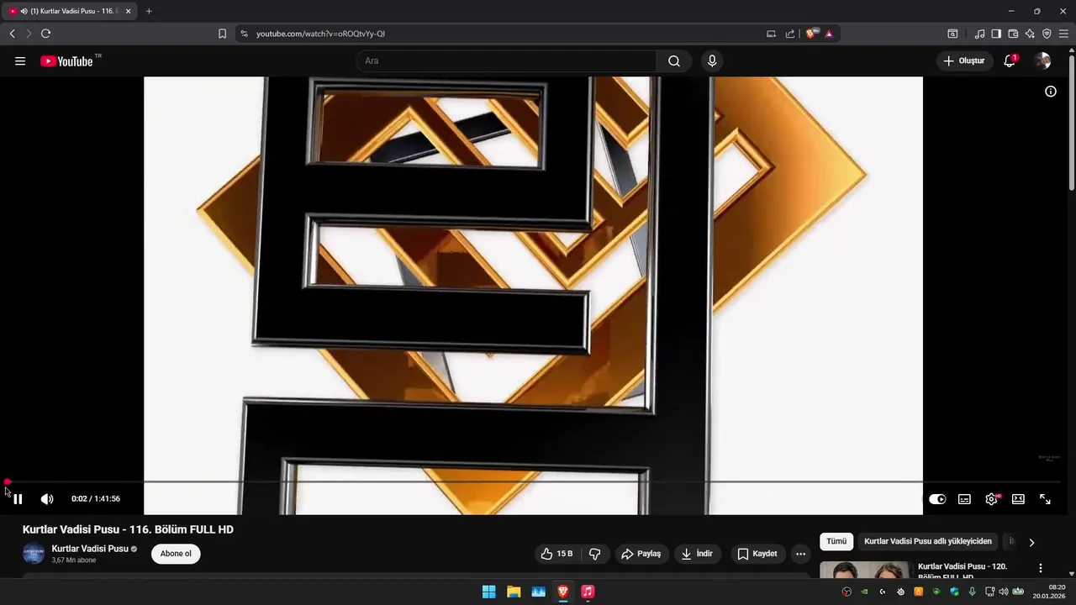This screenshot has height=605, width=1076.
Task: Open File Explorer from taskbar
Action: [x=514, y=592]
